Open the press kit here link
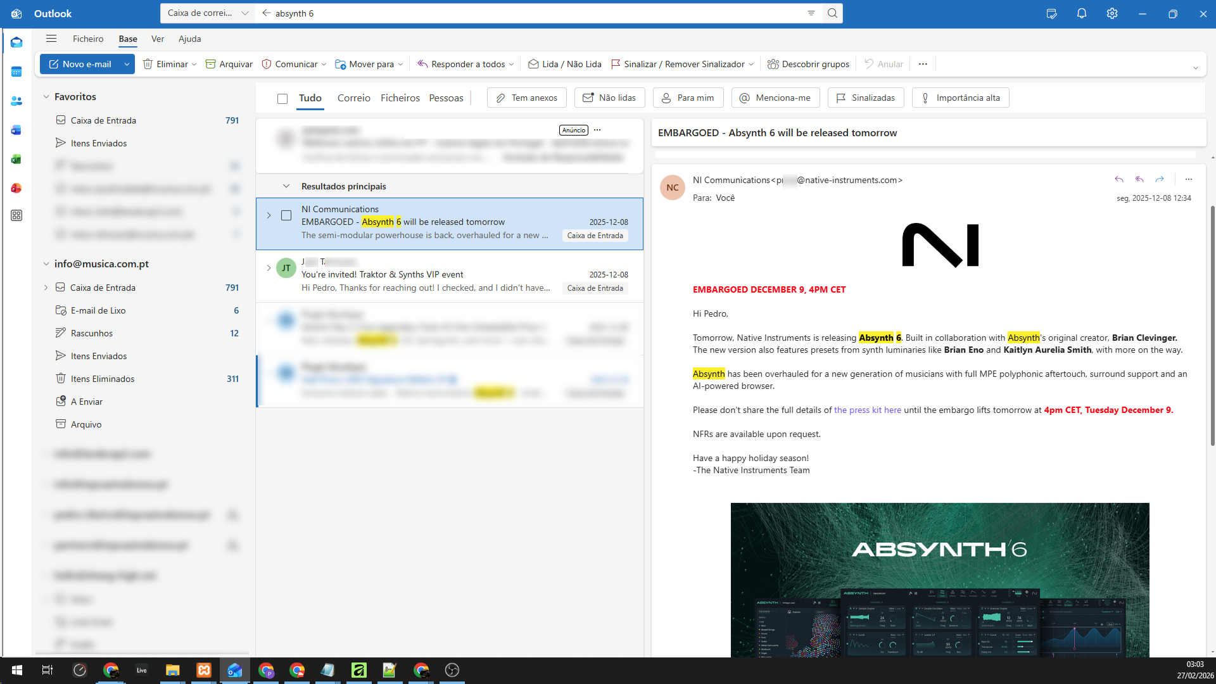This screenshot has width=1216, height=684. pyautogui.click(x=868, y=410)
